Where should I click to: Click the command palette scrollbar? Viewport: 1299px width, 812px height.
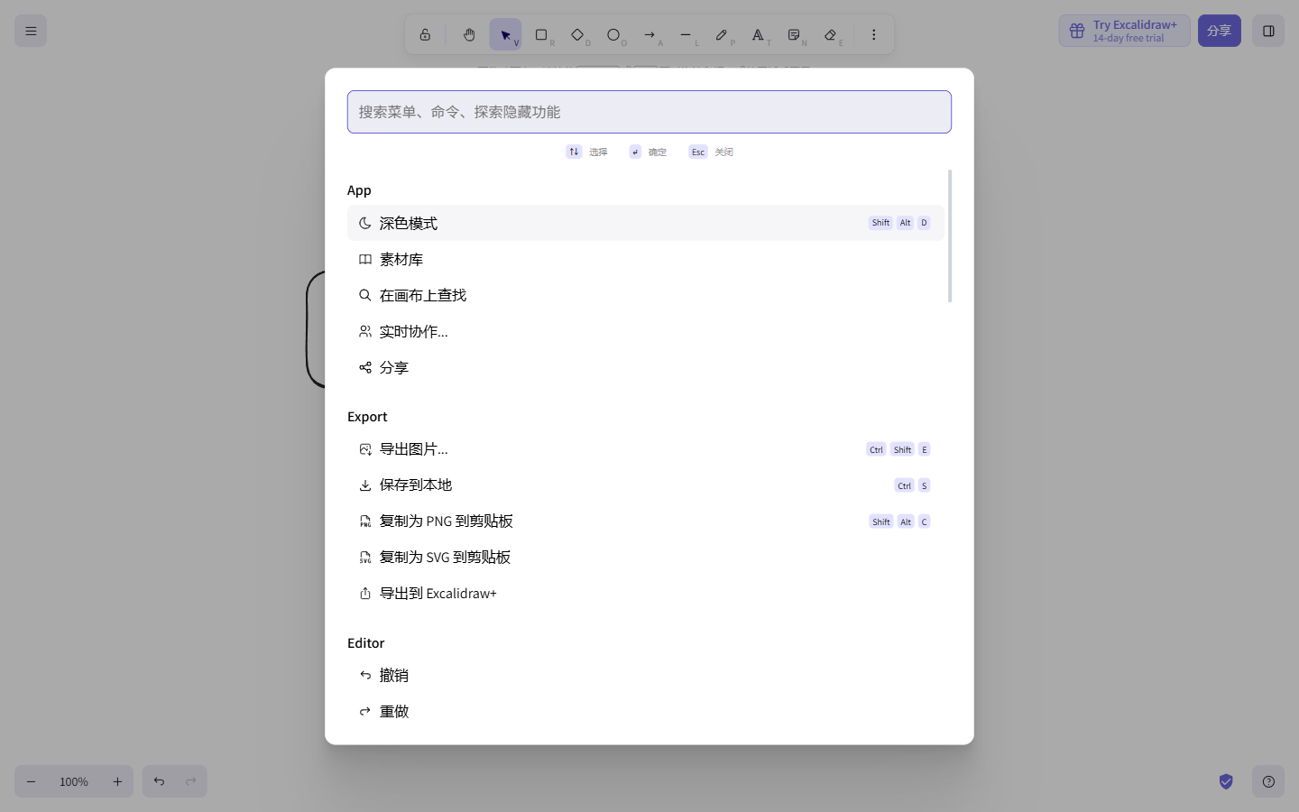(x=950, y=236)
